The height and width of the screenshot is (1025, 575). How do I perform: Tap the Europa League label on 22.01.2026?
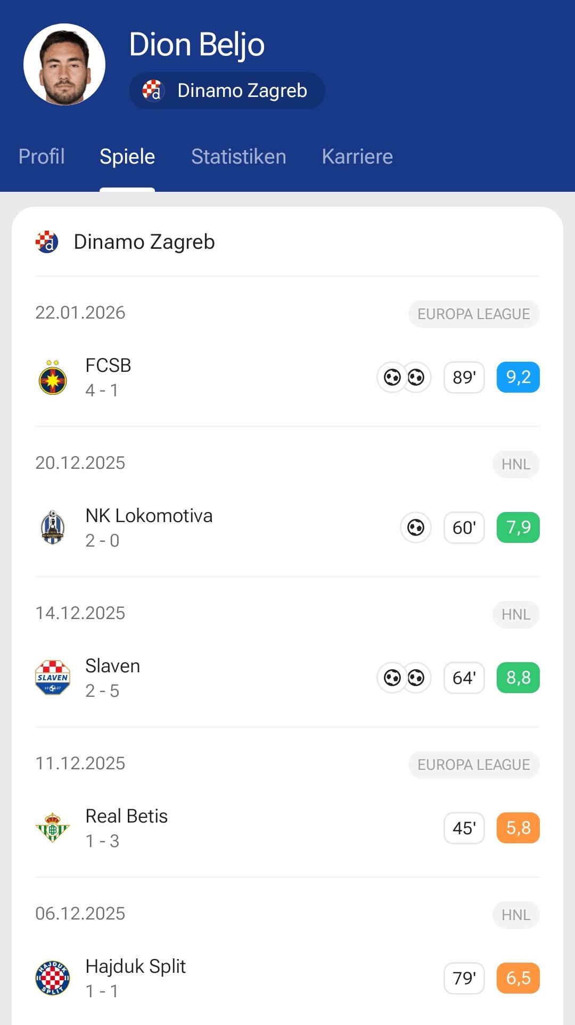[474, 314]
